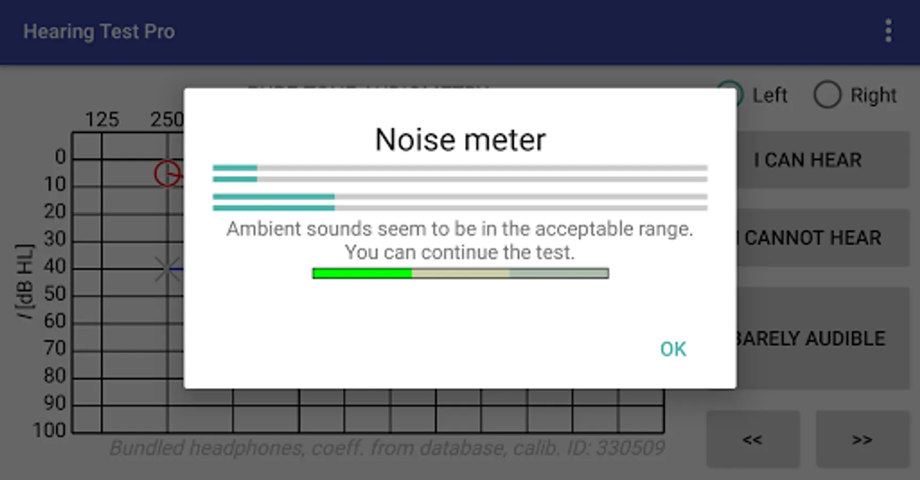Click the red circle marker on audiogram

coord(167,174)
